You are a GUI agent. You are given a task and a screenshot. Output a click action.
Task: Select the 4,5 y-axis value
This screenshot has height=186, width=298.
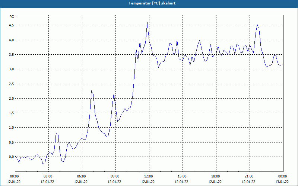tap(12, 25)
